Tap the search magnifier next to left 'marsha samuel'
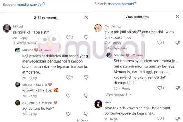 pos(44,3)
